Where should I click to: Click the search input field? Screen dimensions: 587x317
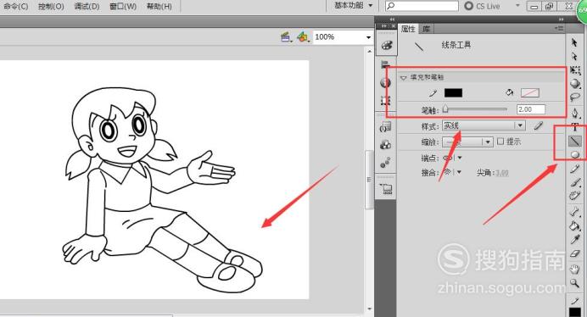[422, 6]
